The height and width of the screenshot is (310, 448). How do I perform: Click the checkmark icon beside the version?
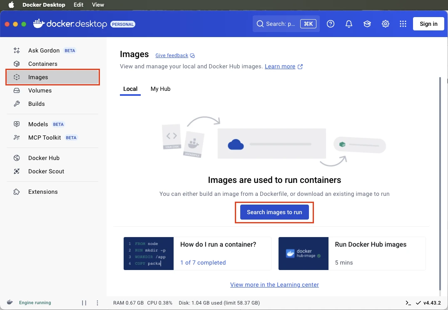pyautogui.click(x=418, y=303)
